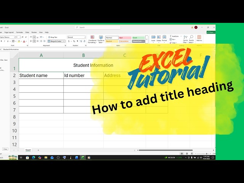Click Increase Indent icon
Screen dimensions: 244x183
coord(44,41)
